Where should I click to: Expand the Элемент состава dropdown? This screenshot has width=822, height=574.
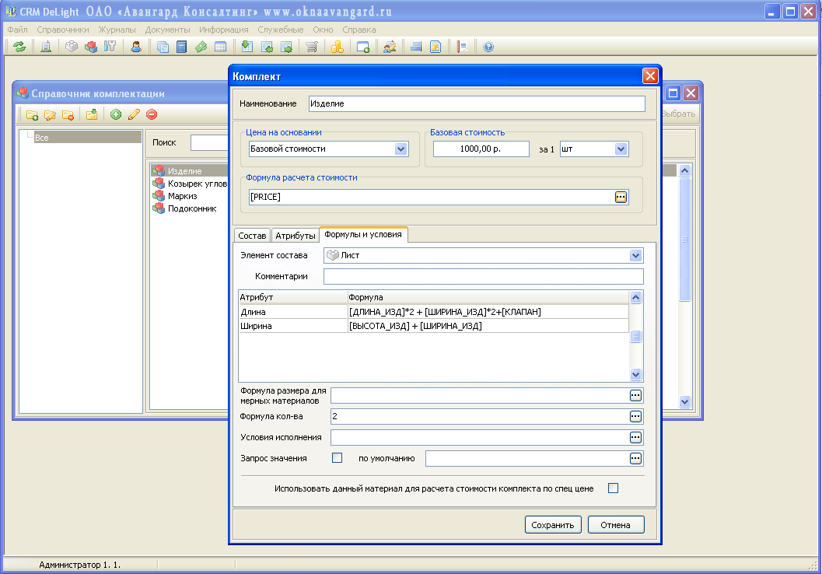coord(636,255)
